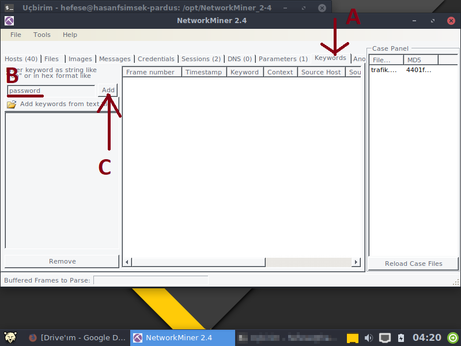This screenshot has width=461, height=346.
Task: Switch to the Images tab
Action: (x=80, y=59)
